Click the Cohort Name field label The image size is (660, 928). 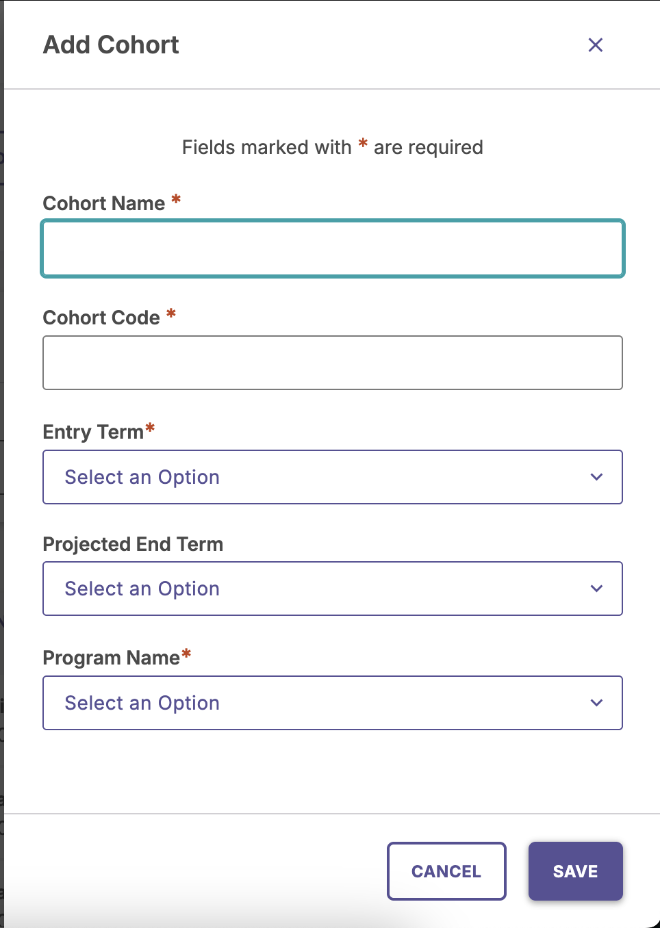tap(104, 203)
